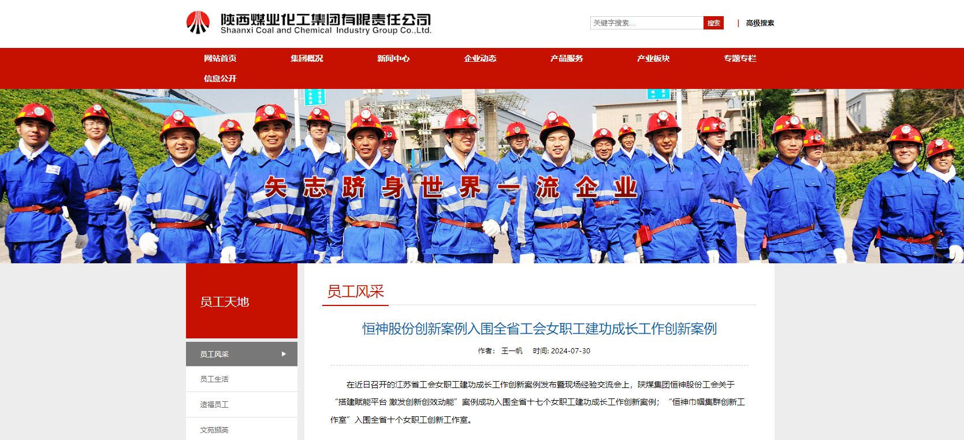Open the 企业动态 menu item
964x440 pixels.
[x=480, y=58]
